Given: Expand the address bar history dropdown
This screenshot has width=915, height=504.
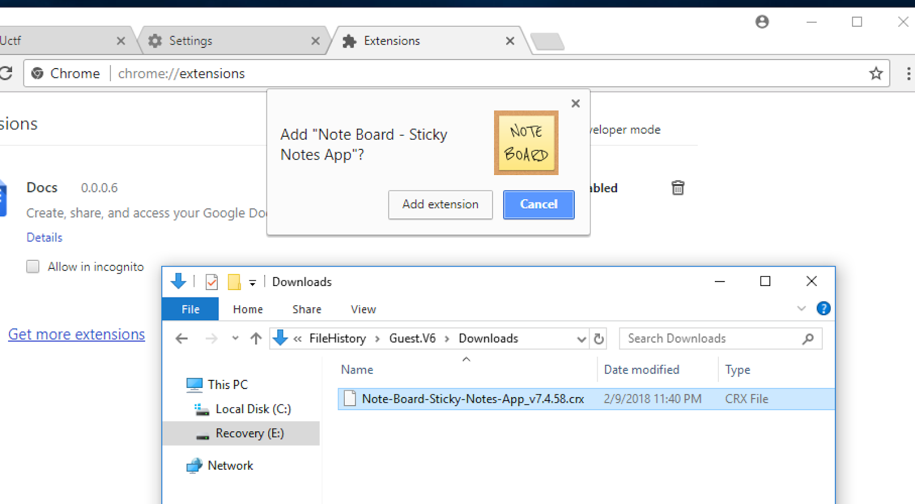Looking at the screenshot, I should (581, 339).
